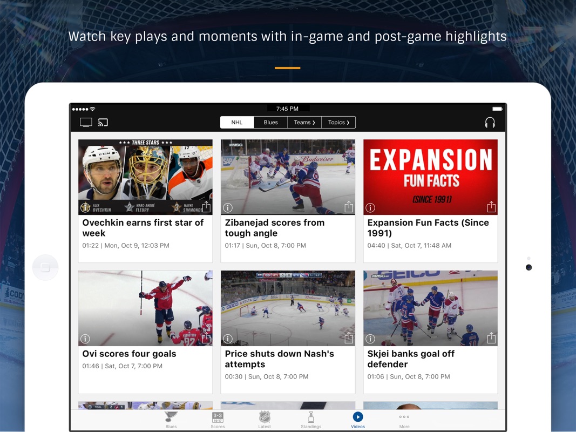The width and height of the screenshot is (576, 432).
Task: Play the Skjei goal video thumbnail
Action: [x=431, y=308]
